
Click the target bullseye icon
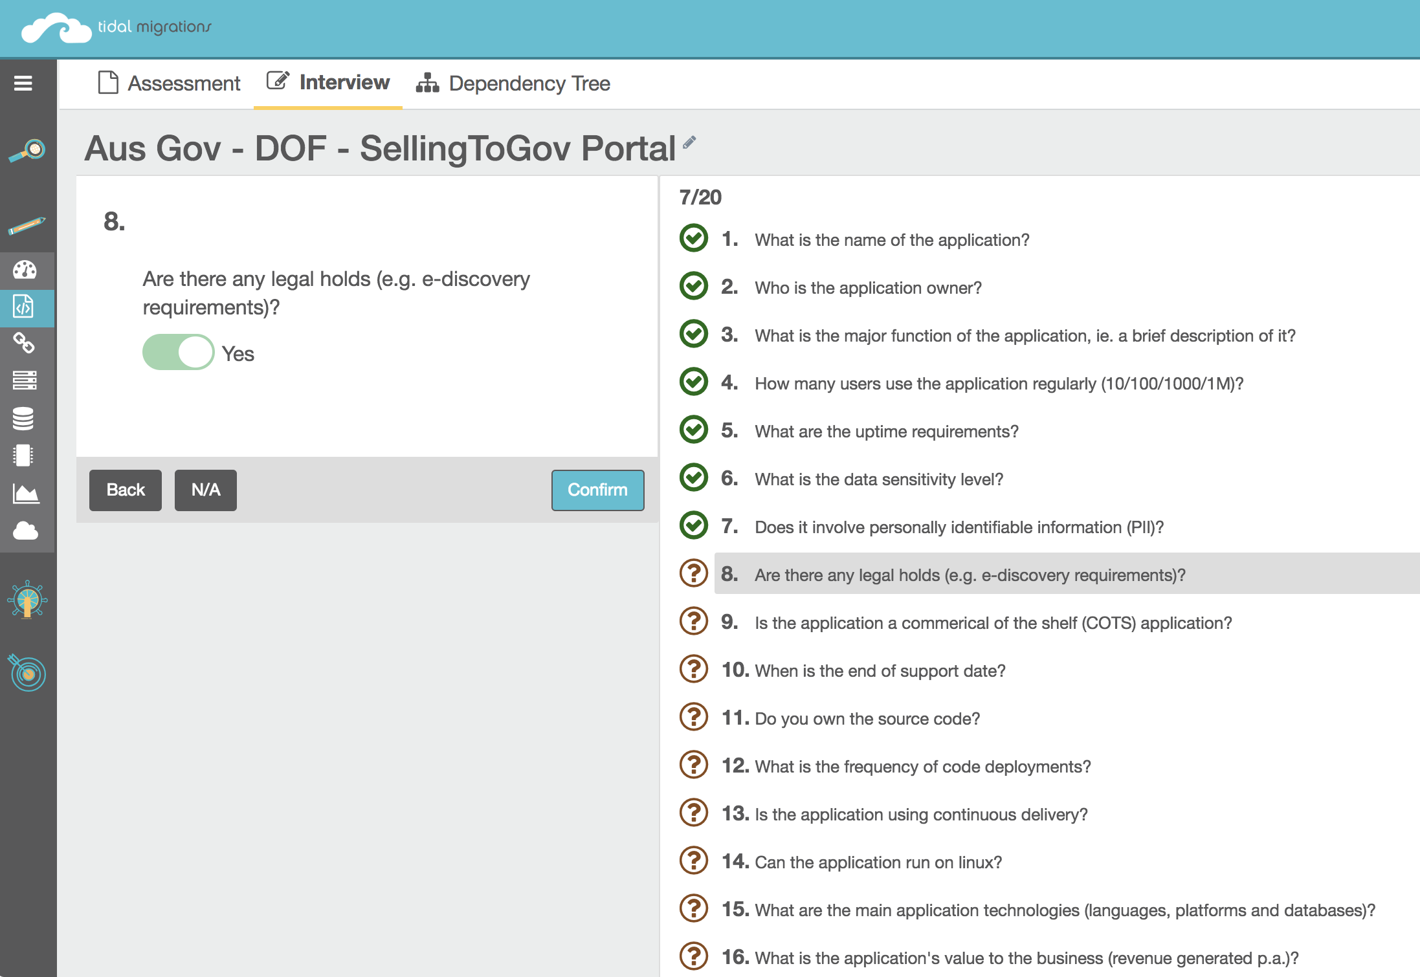click(27, 673)
